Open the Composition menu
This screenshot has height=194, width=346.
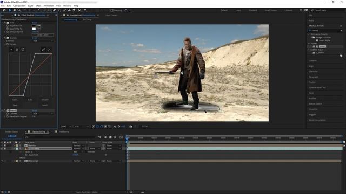(19, 6)
